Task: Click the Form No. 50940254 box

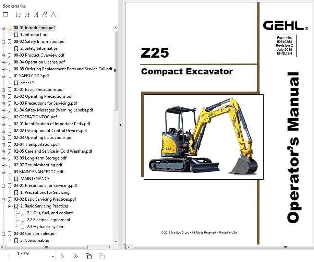Action: (285, 46)
